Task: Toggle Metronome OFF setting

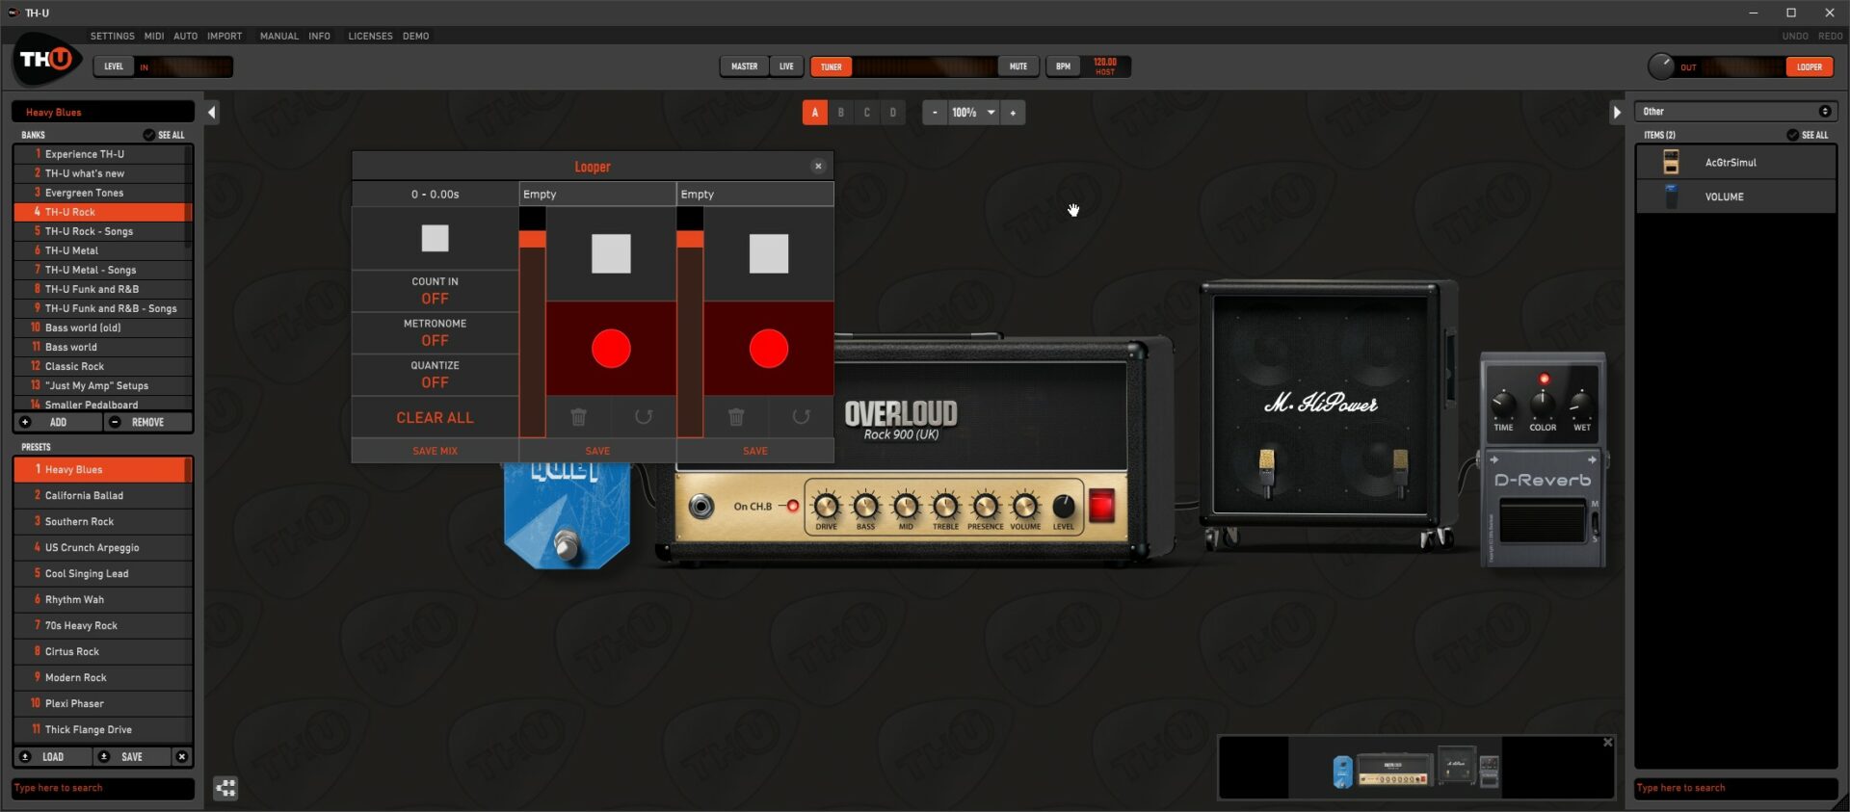Action: pos(435,332)
